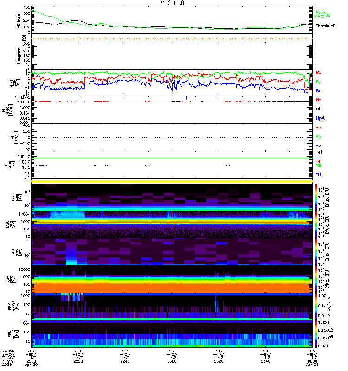Click the plot title P1 (TH-B)

(172, 3)
